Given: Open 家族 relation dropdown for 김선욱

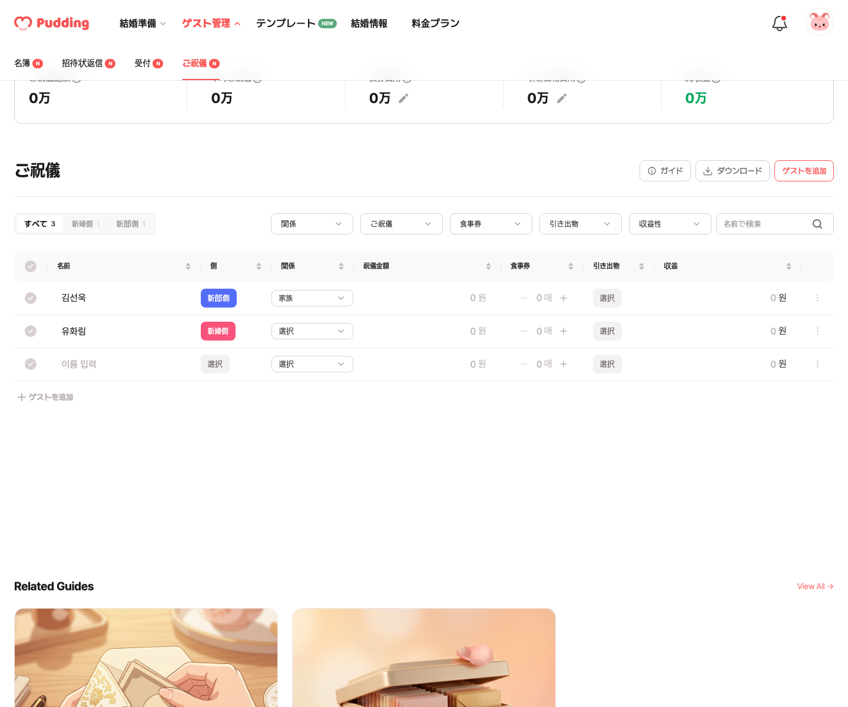Looking at the screenshot, I should [312, 298].
